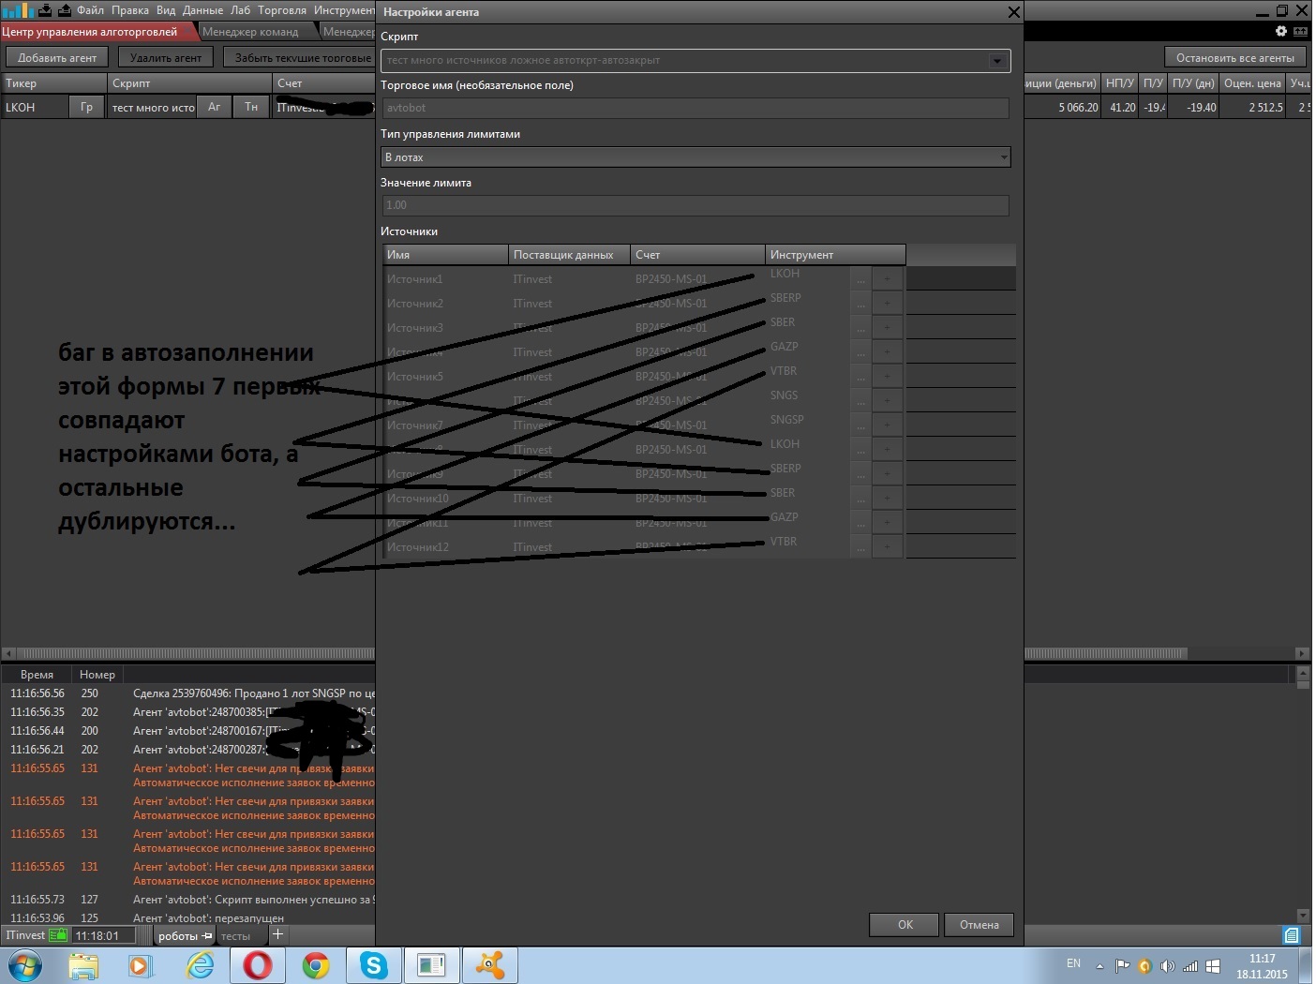Image resolution: width=1316 pixels, height=984 pixels.
Task: Click the Инструмент column header in sources table
Action: (x=835, y=255)
